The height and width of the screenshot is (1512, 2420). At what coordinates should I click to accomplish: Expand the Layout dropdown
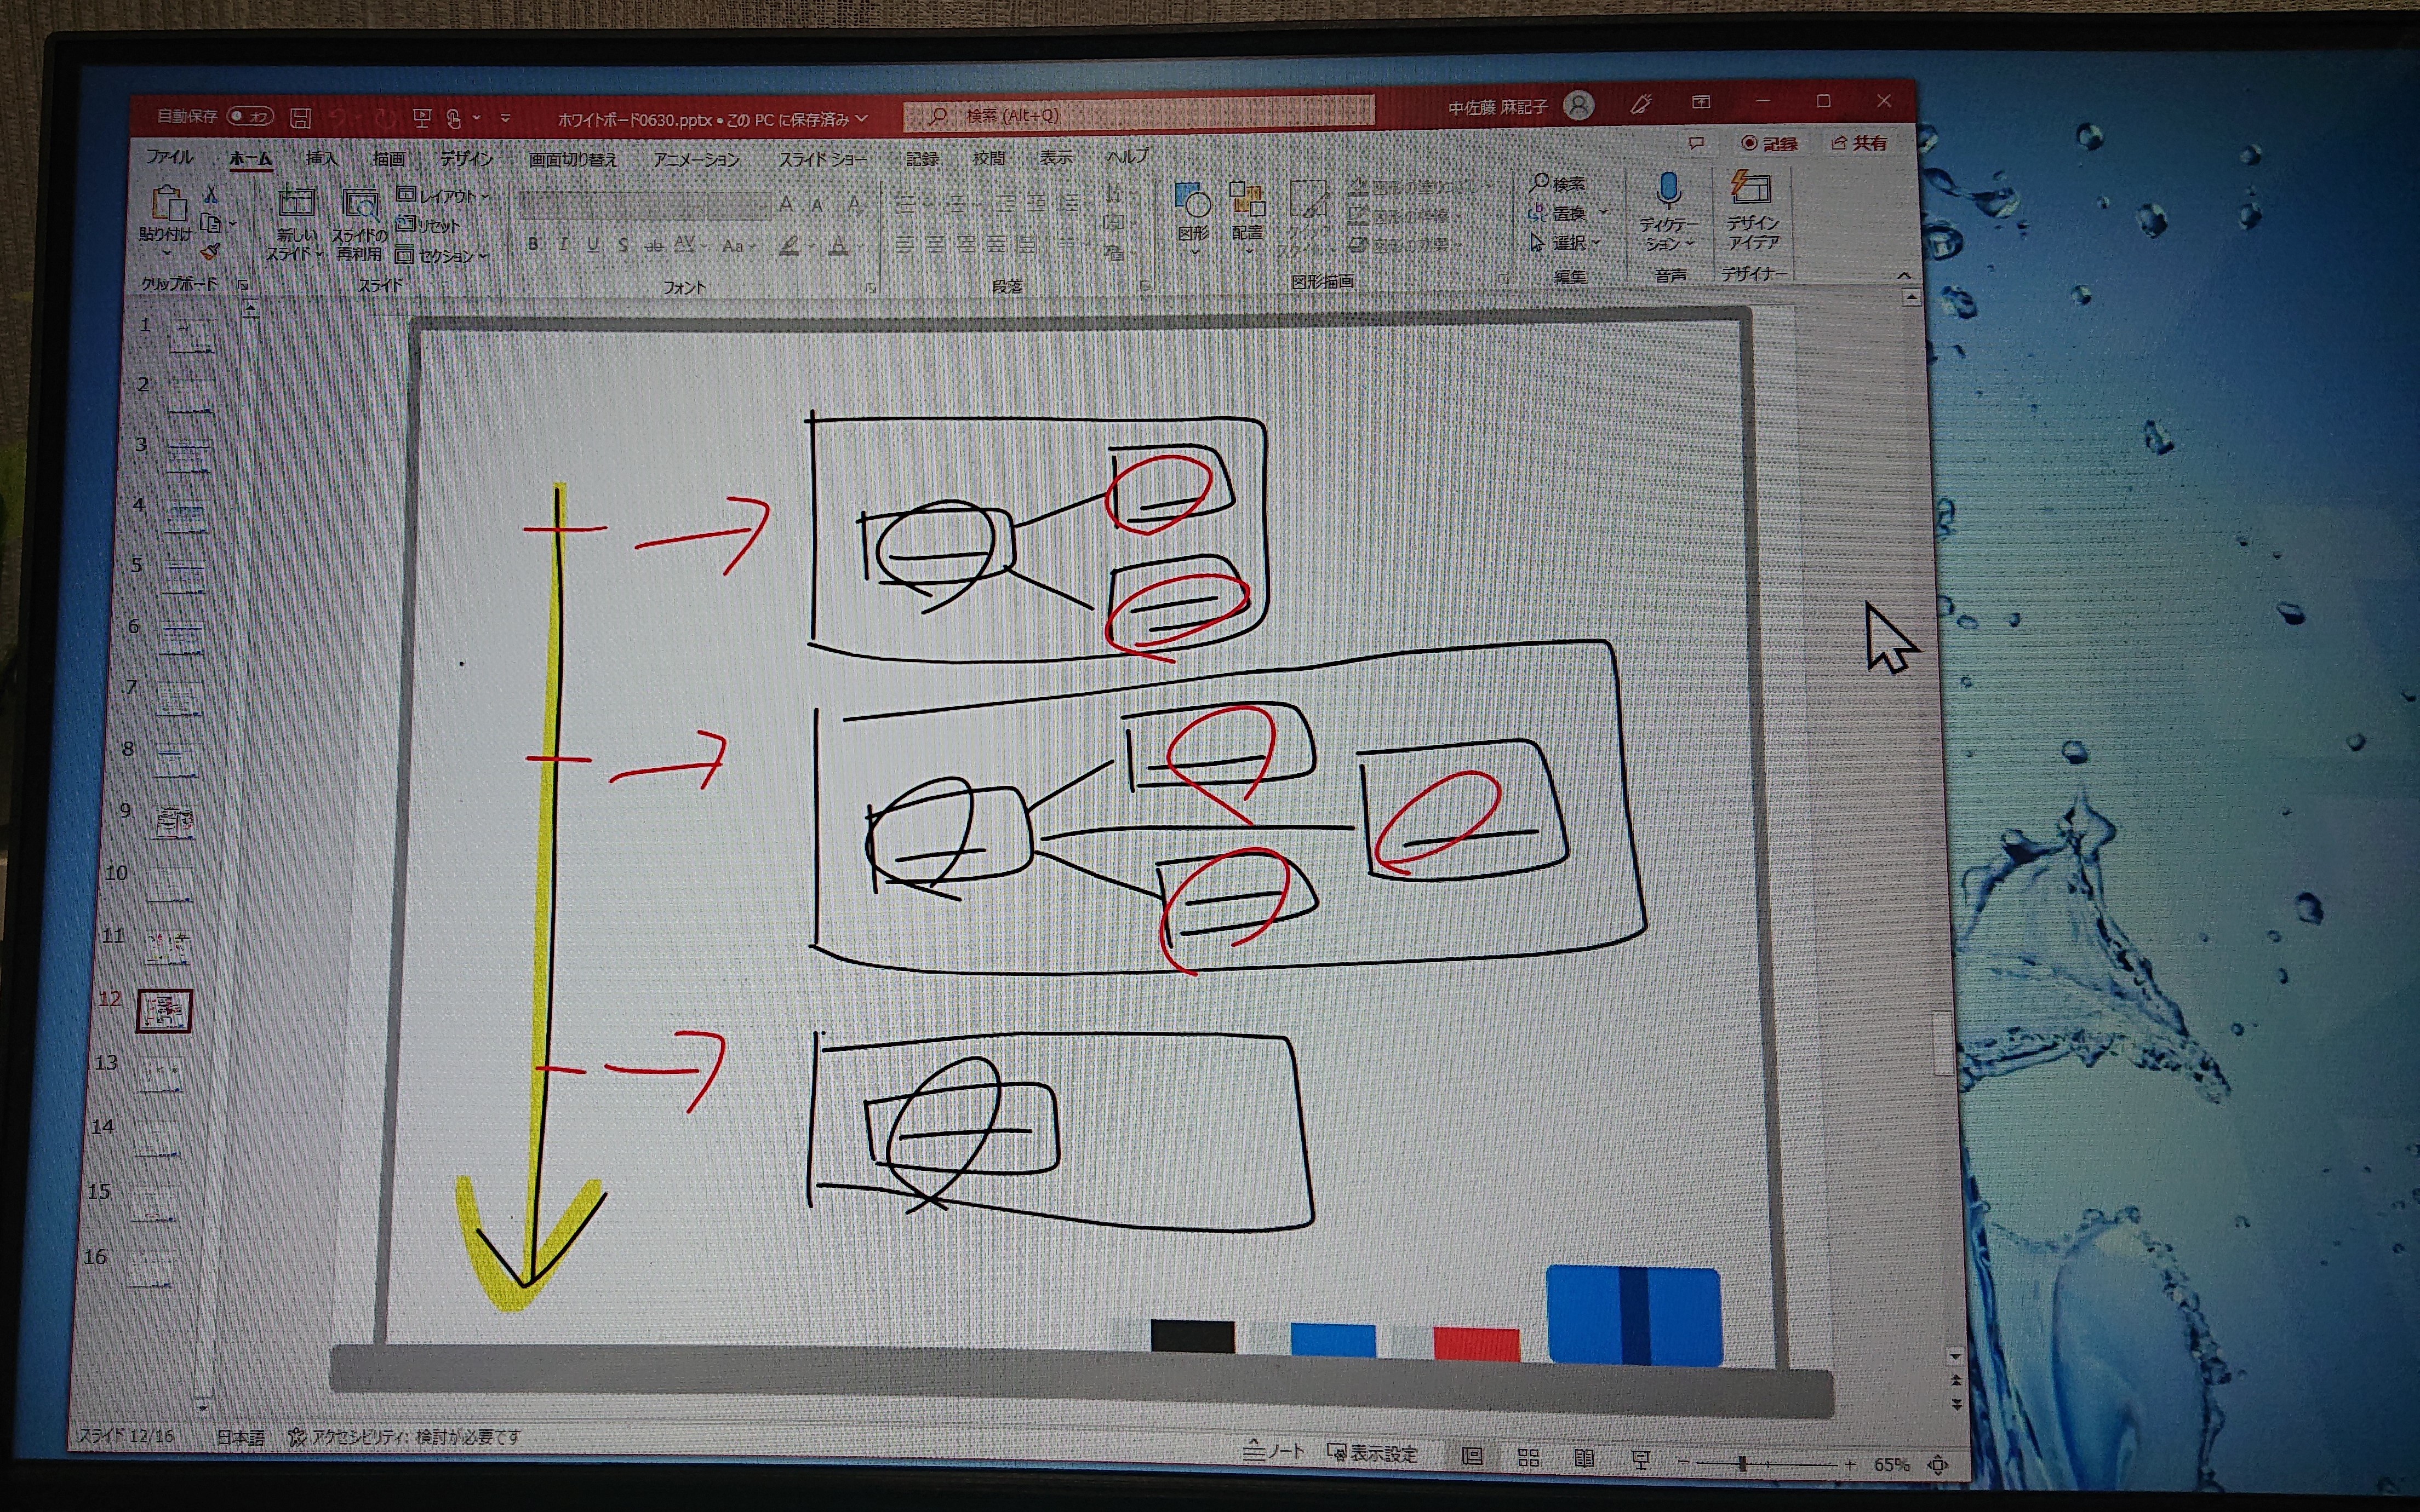pos(442,195)
